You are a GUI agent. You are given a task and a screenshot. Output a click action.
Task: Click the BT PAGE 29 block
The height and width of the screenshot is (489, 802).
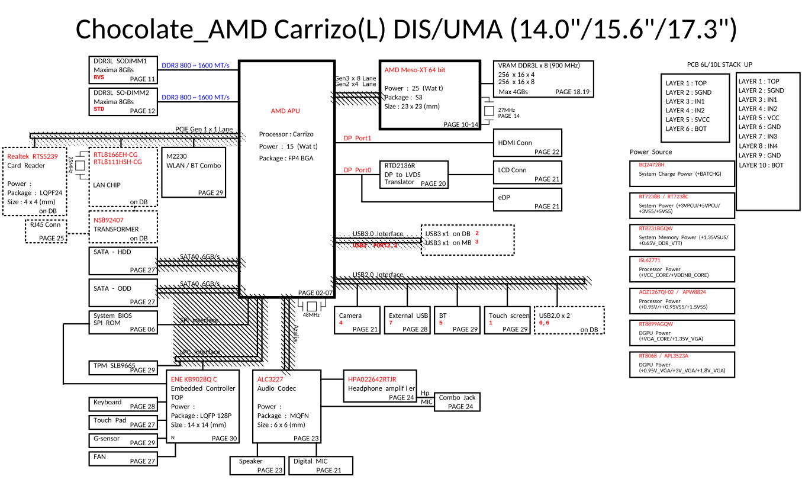point(458,320)
